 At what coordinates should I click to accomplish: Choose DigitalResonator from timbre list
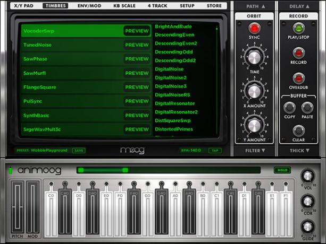point(175,103)
